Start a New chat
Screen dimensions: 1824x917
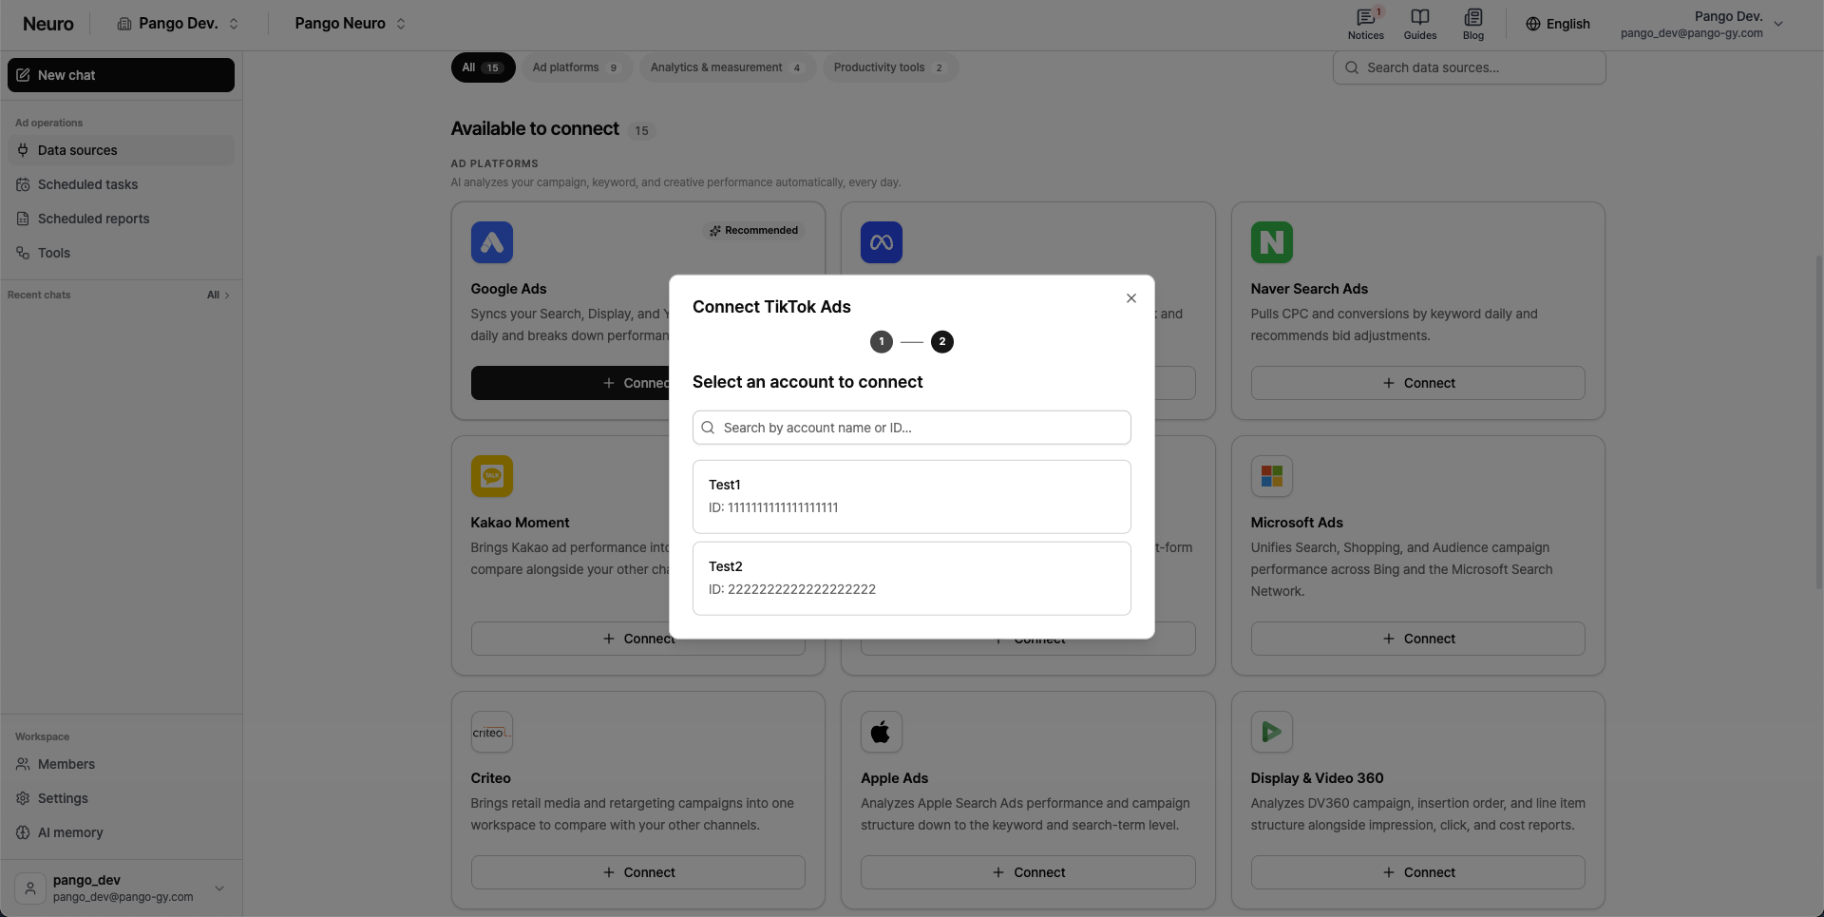[121, 75]
